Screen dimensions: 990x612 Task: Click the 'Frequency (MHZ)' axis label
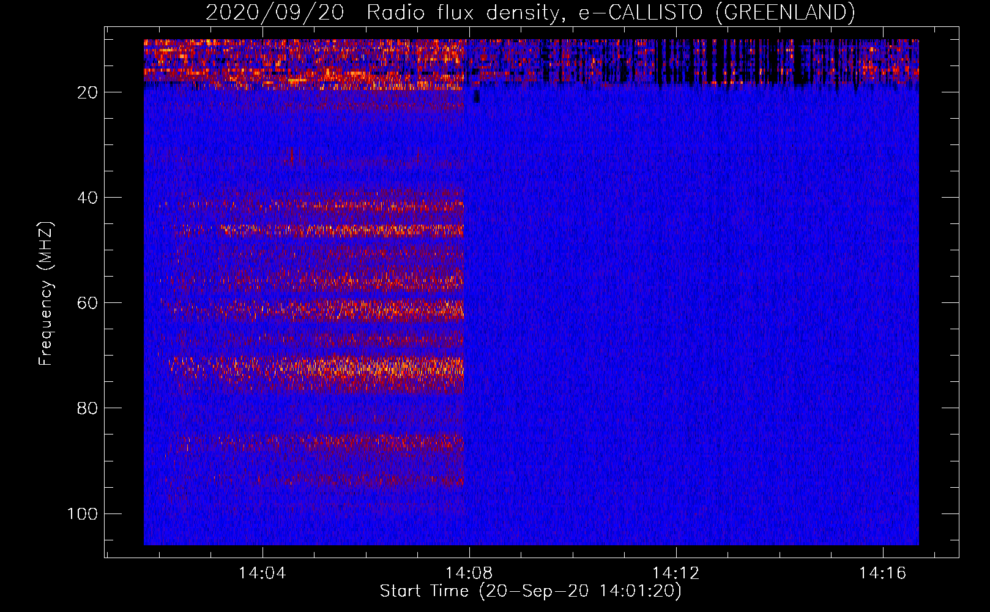click(x=46, y=294)
